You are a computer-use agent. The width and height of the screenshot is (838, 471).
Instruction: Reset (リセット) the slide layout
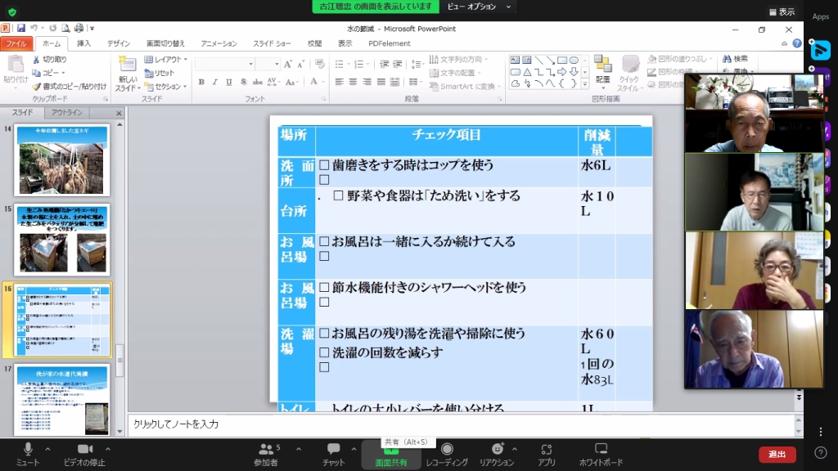click(x=160, y=73)
